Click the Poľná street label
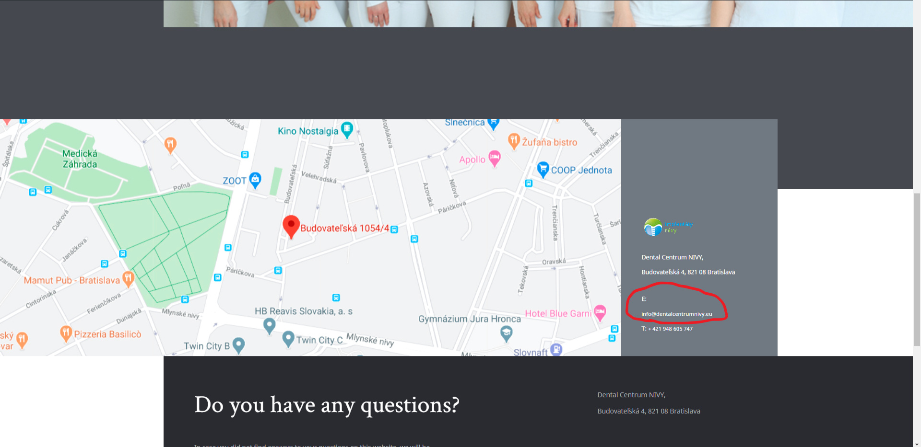The height and width of the screenshot is (447, 921). point(182,187)
